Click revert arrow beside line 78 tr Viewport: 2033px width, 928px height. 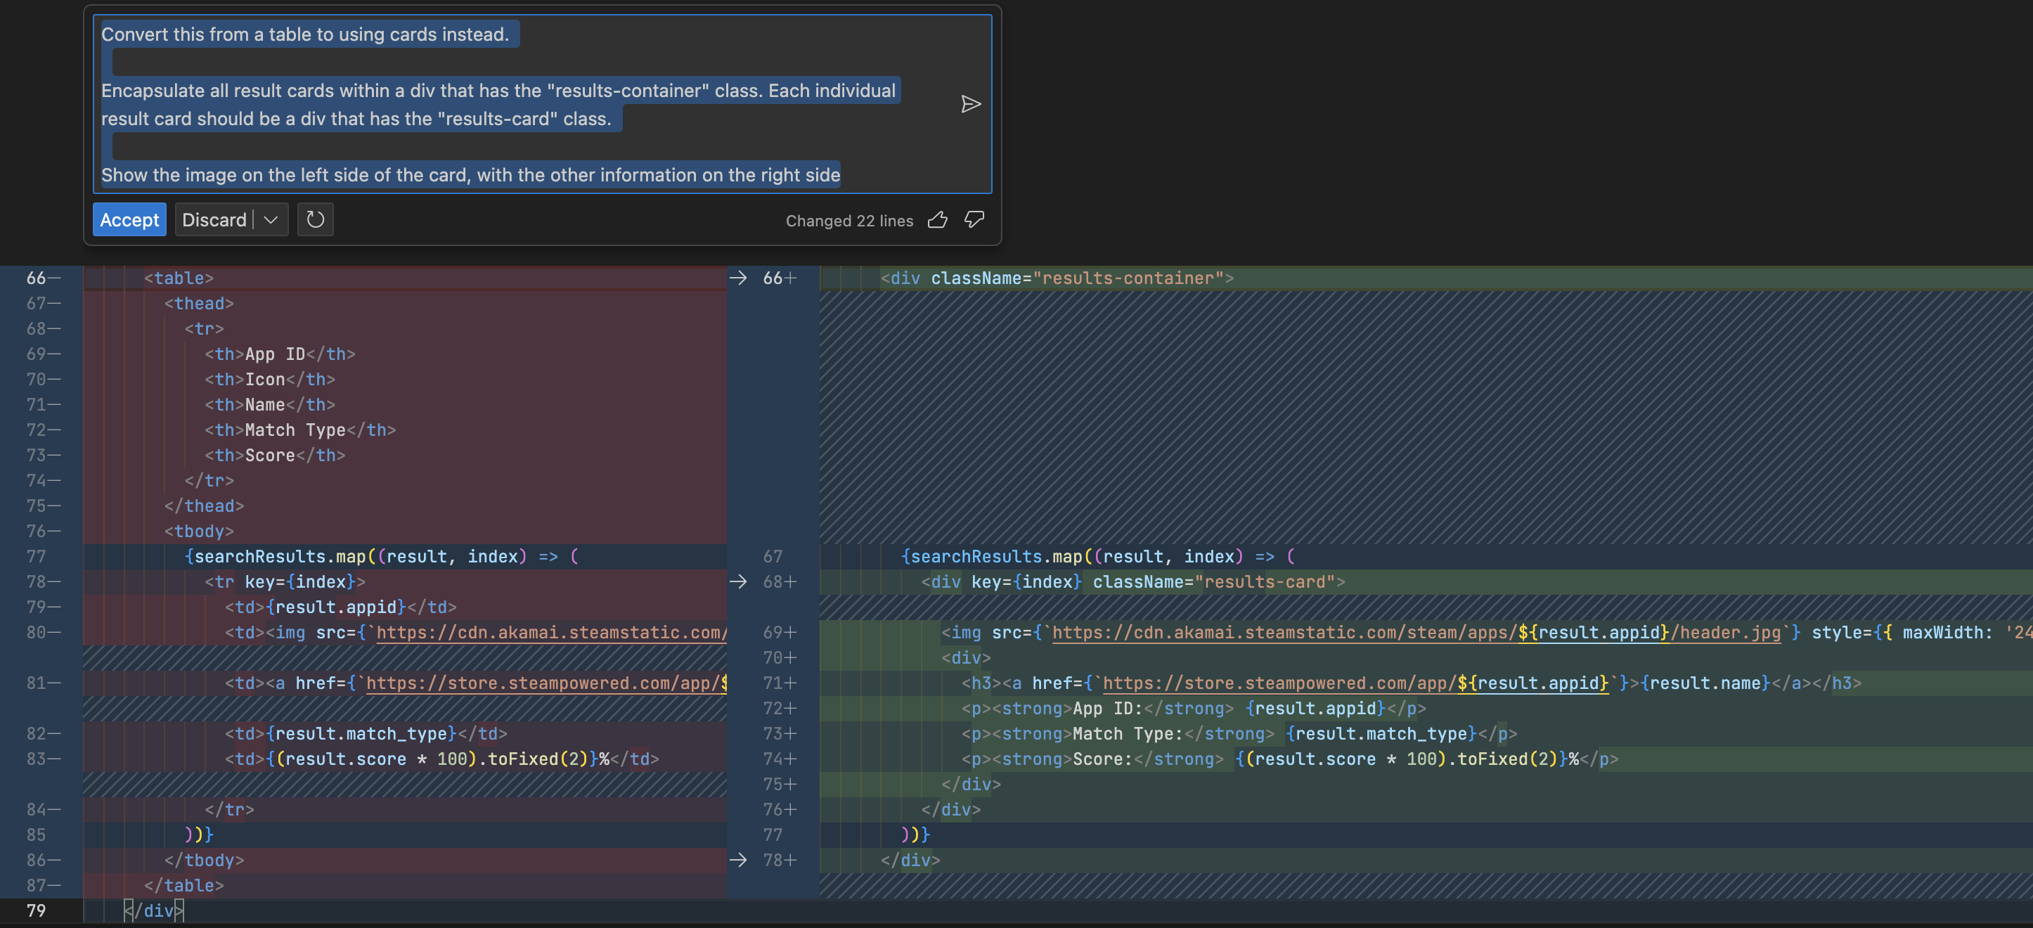click(x=738, y=581)
